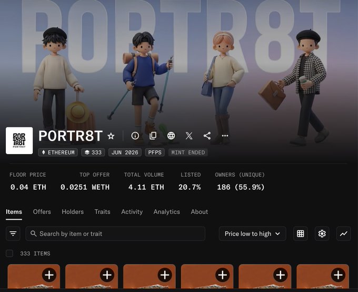Open the more options ellipsis menu
Viewport: 358px width, 292px height.
pyautogui.click(x=225, y=136)
